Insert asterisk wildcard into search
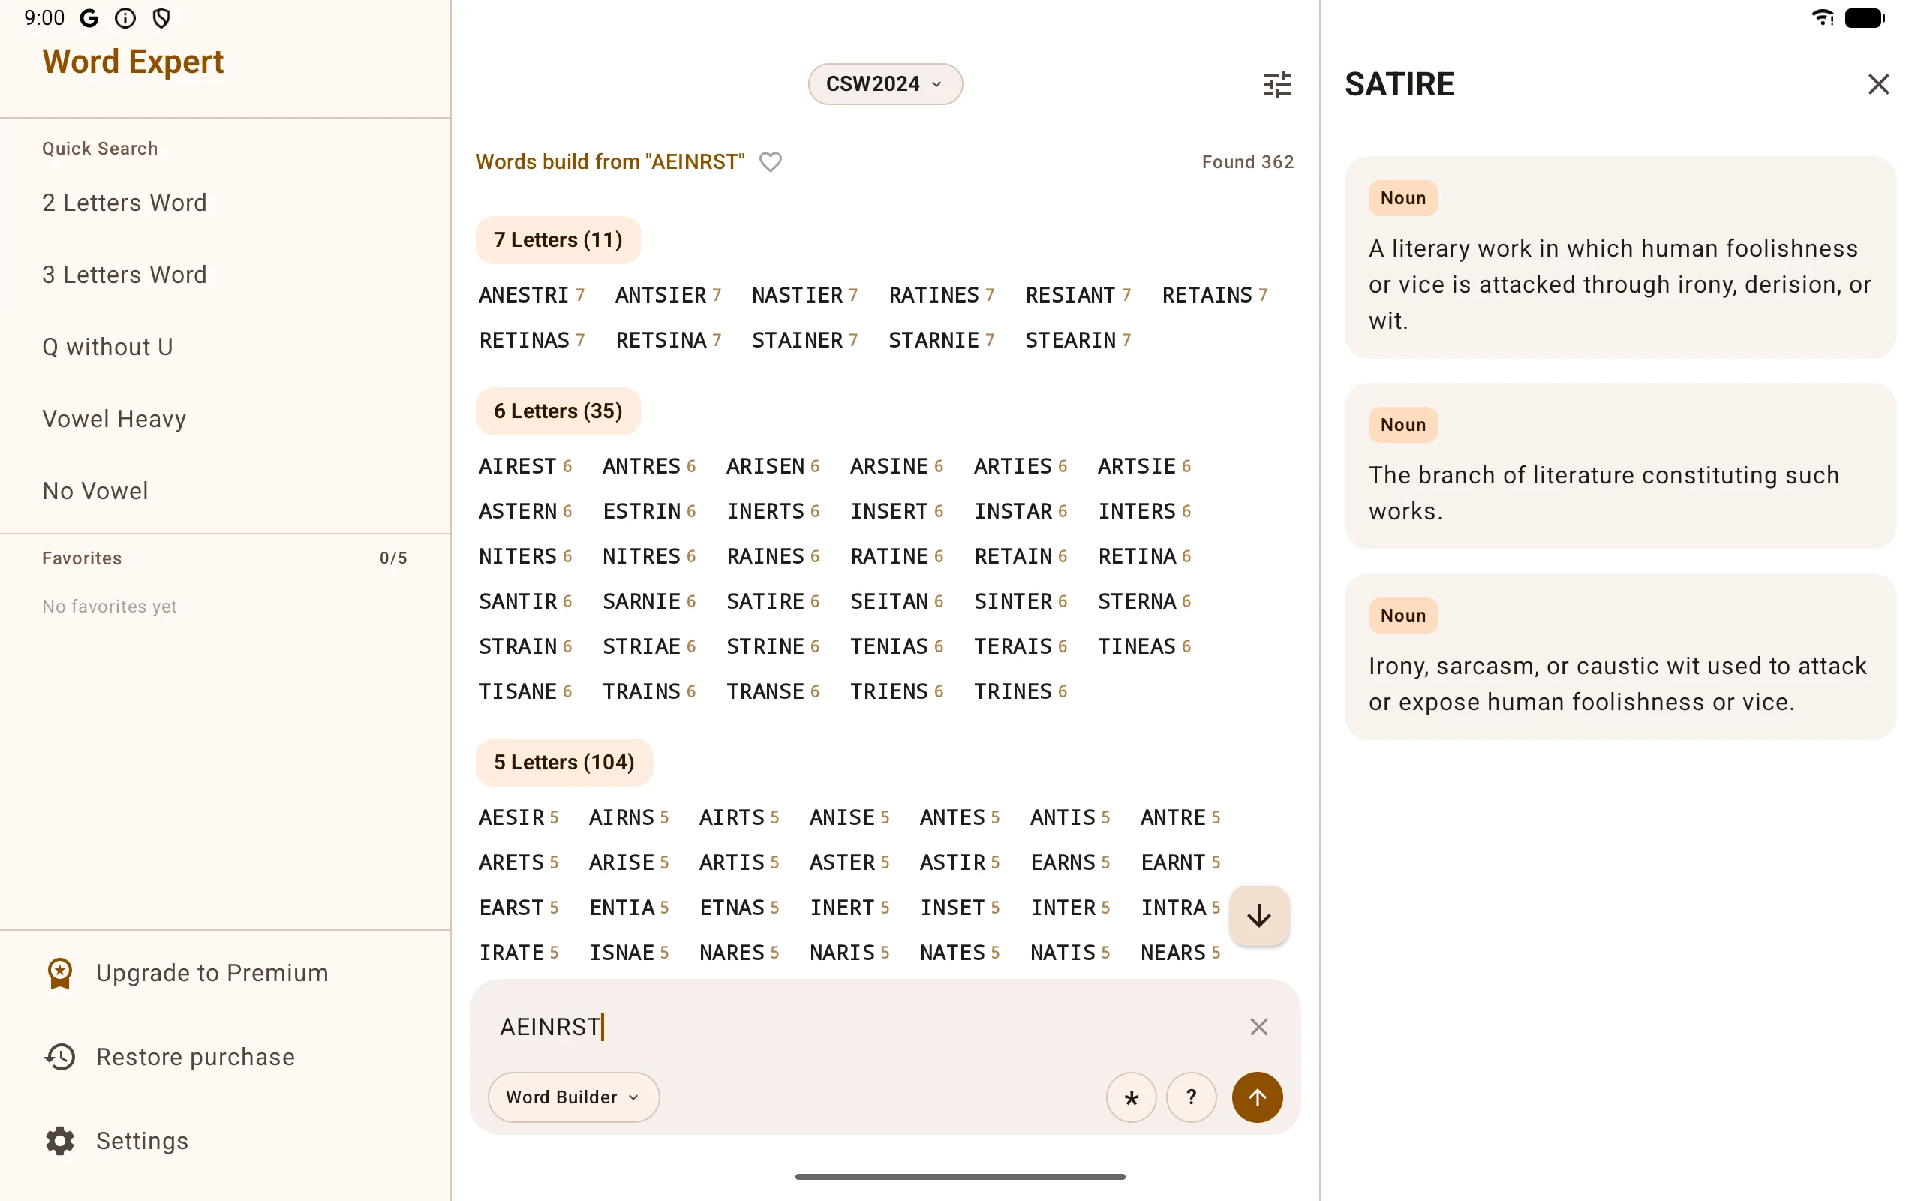 1131,1097
